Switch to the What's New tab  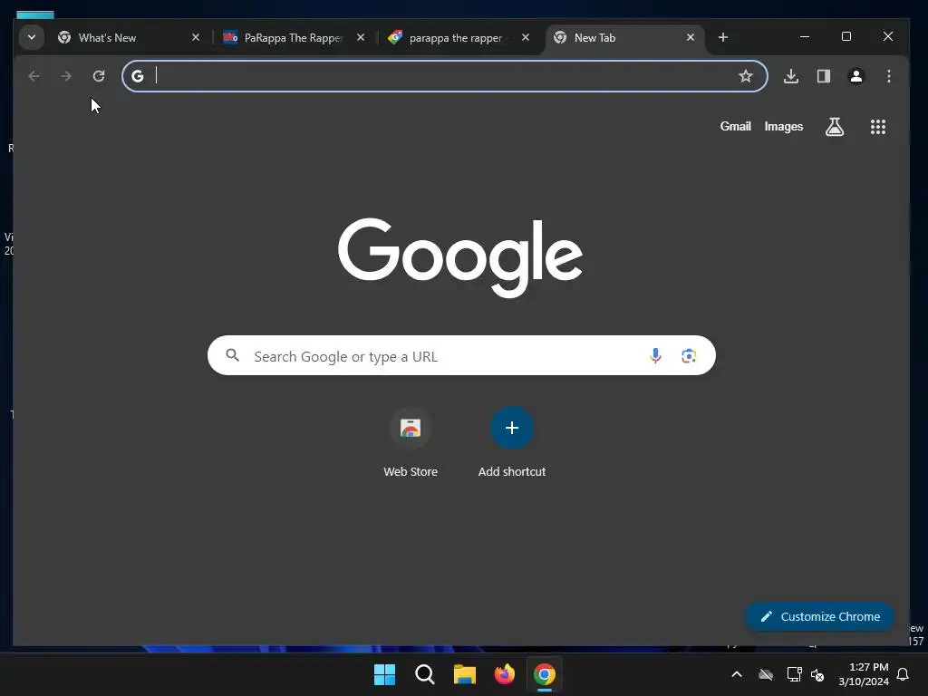[x=129, y=38]
